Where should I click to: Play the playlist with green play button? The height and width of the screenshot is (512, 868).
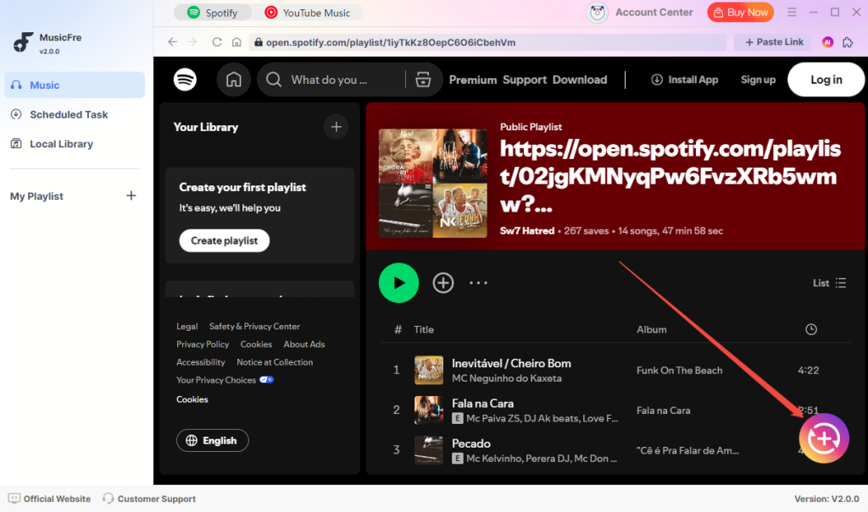tap(398, 283)
